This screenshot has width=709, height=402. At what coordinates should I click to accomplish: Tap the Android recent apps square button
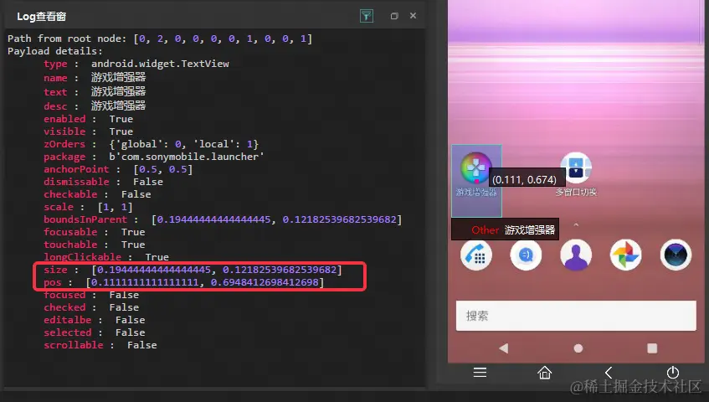click(652, 348)
